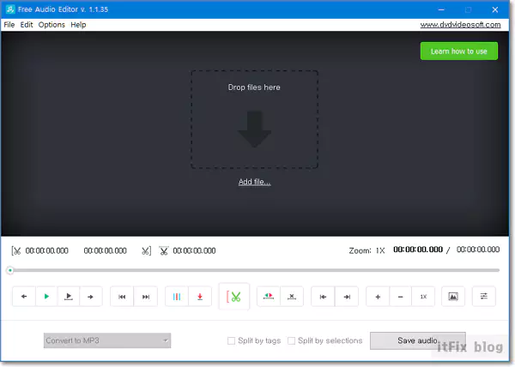Click the step forward arrow button
515x367 pixels.
91,297
